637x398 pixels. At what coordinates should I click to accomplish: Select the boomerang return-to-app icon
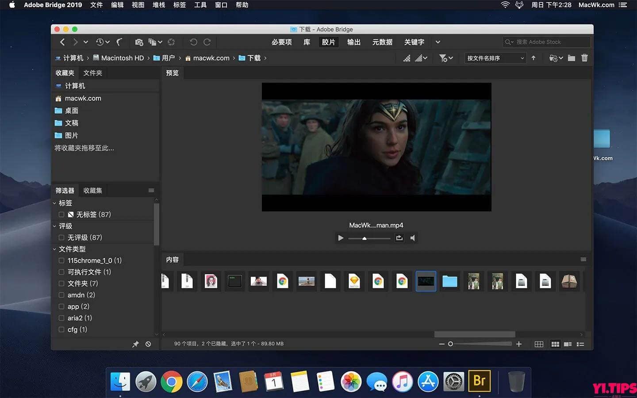click(119, 42)
